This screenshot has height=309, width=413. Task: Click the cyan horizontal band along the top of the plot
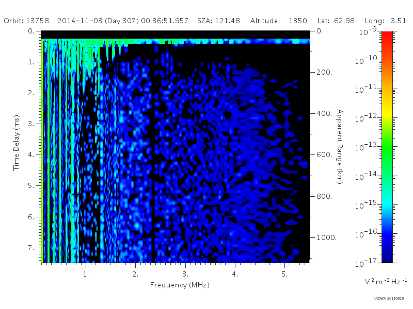(x=176, y=41)
